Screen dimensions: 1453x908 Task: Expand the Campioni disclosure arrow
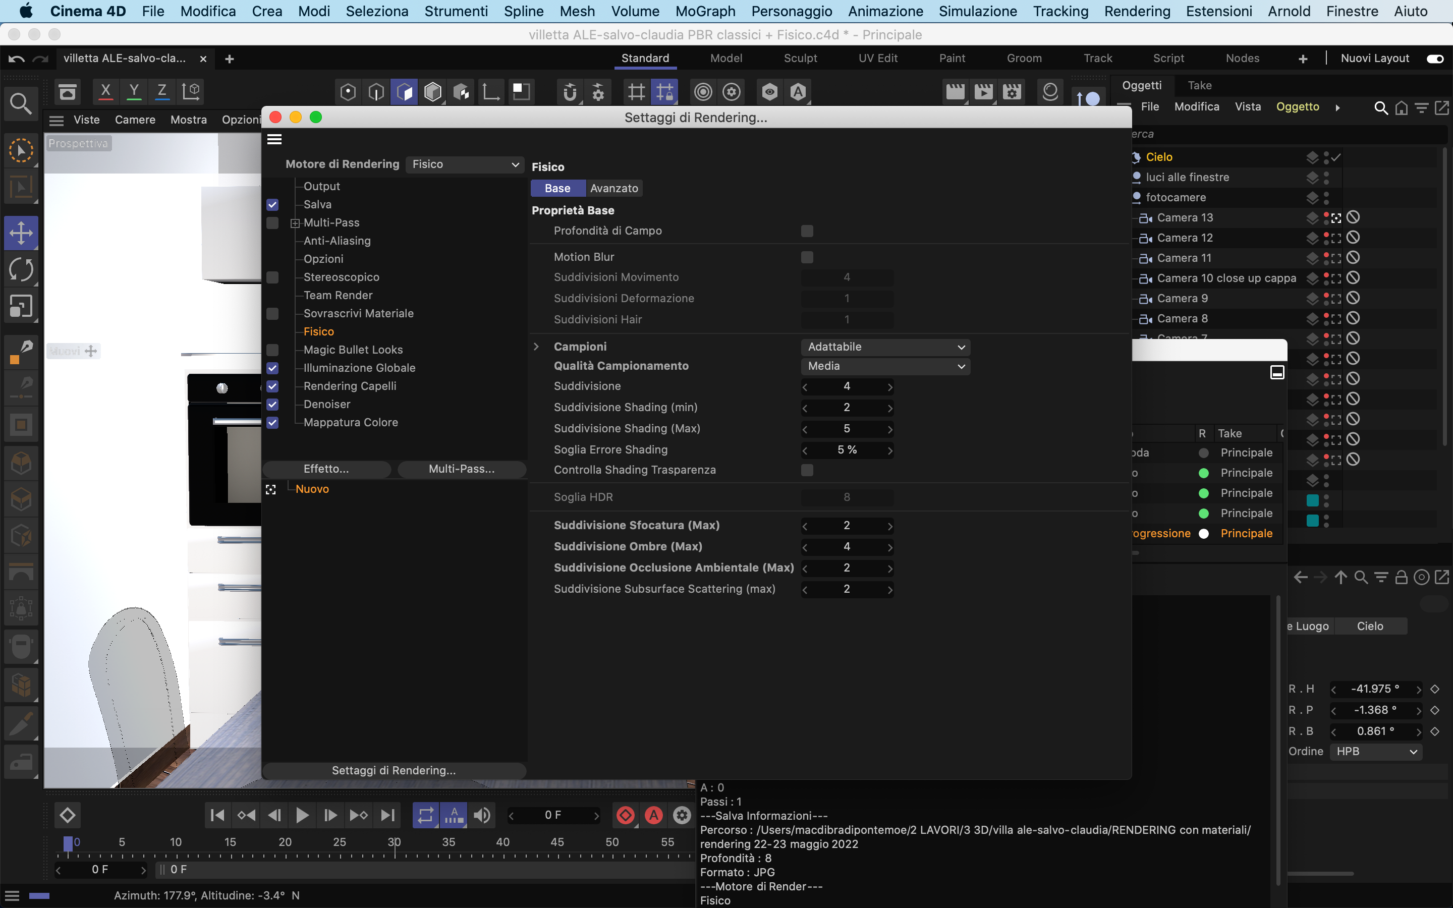(536, 347)
